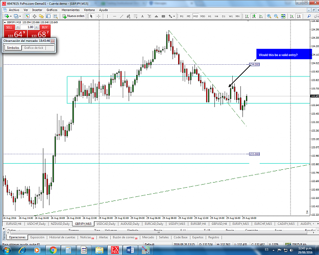Click the Nueva orden button
This screenshot has height=255, width=319.
pyautogui.click(x=73, y=16)
